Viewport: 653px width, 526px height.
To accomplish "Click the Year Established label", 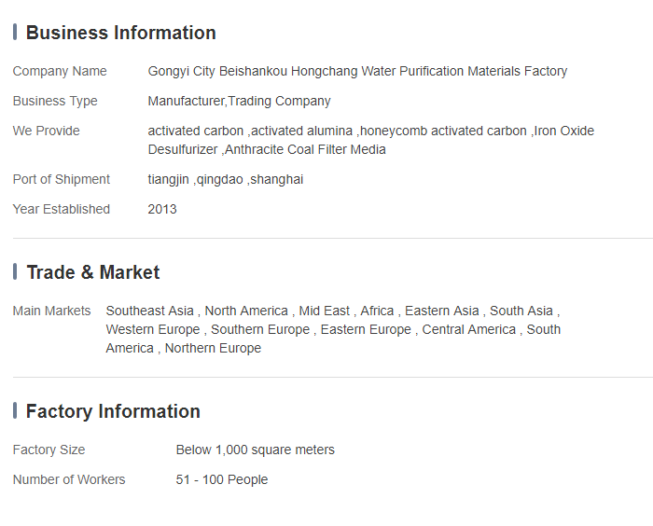I will 62,209.
